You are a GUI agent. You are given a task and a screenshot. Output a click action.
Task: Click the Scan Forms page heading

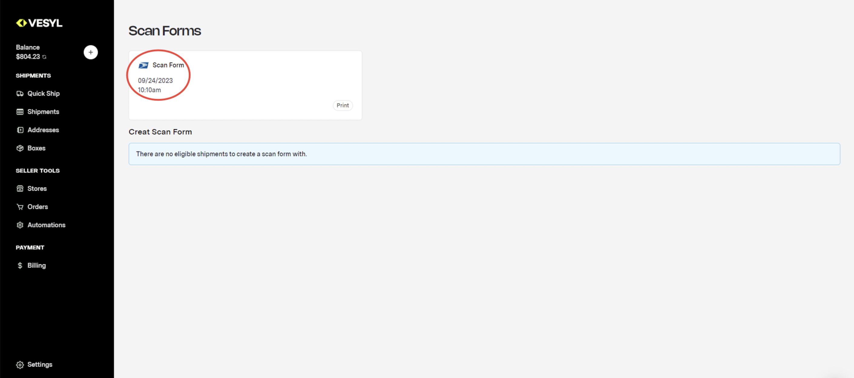coord(164,31)
